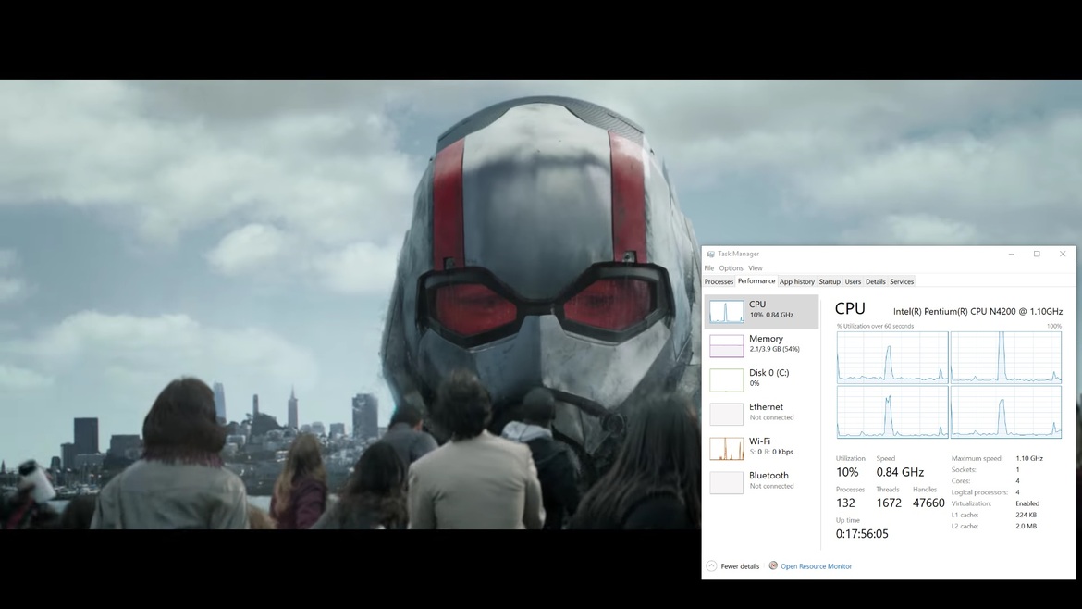Image resolution: width=1082 pixels, height=609 pixels.
Task: Click the large CPU heading
Action: click(x=850, y=308)
